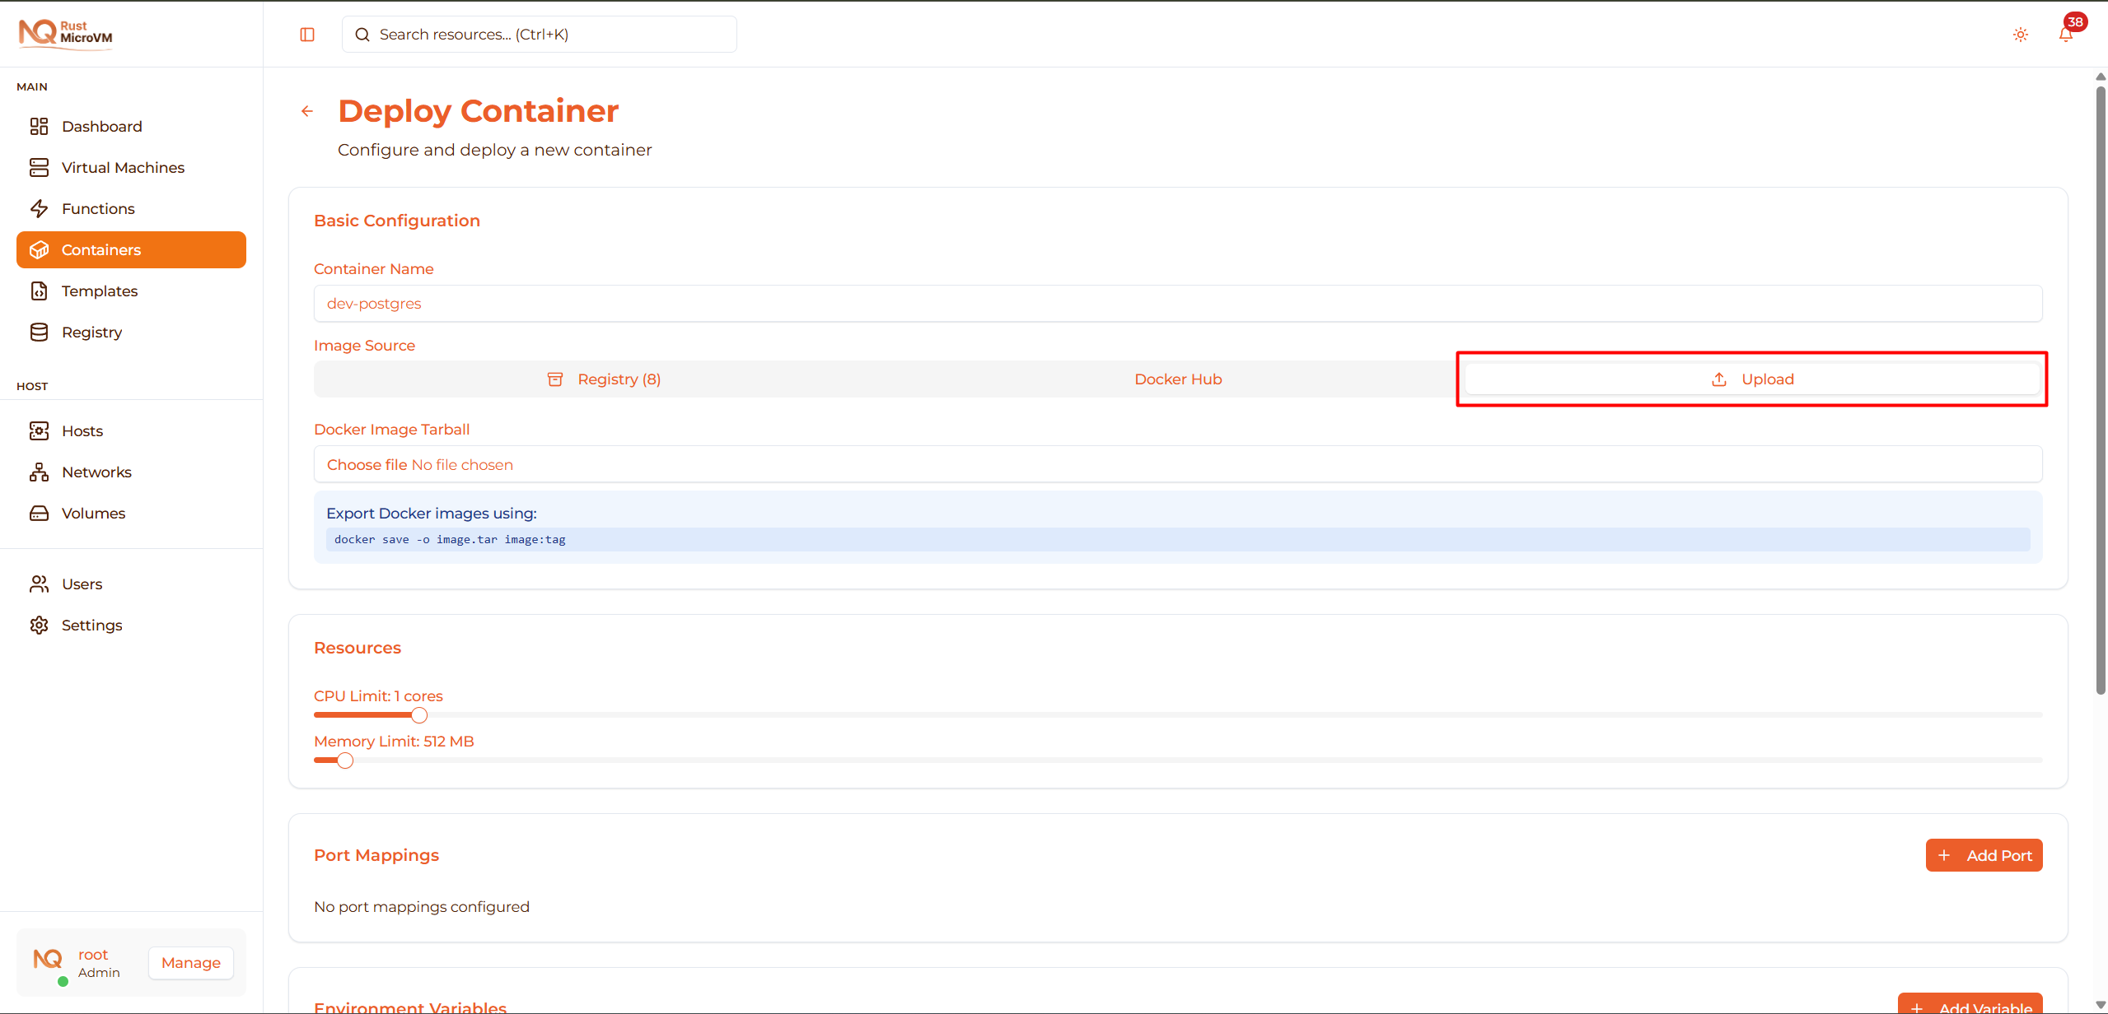The height and width of the screenshot is (1014, 2108).
Task: Open Templates via its document icon
Action: [x=40, y=291]
